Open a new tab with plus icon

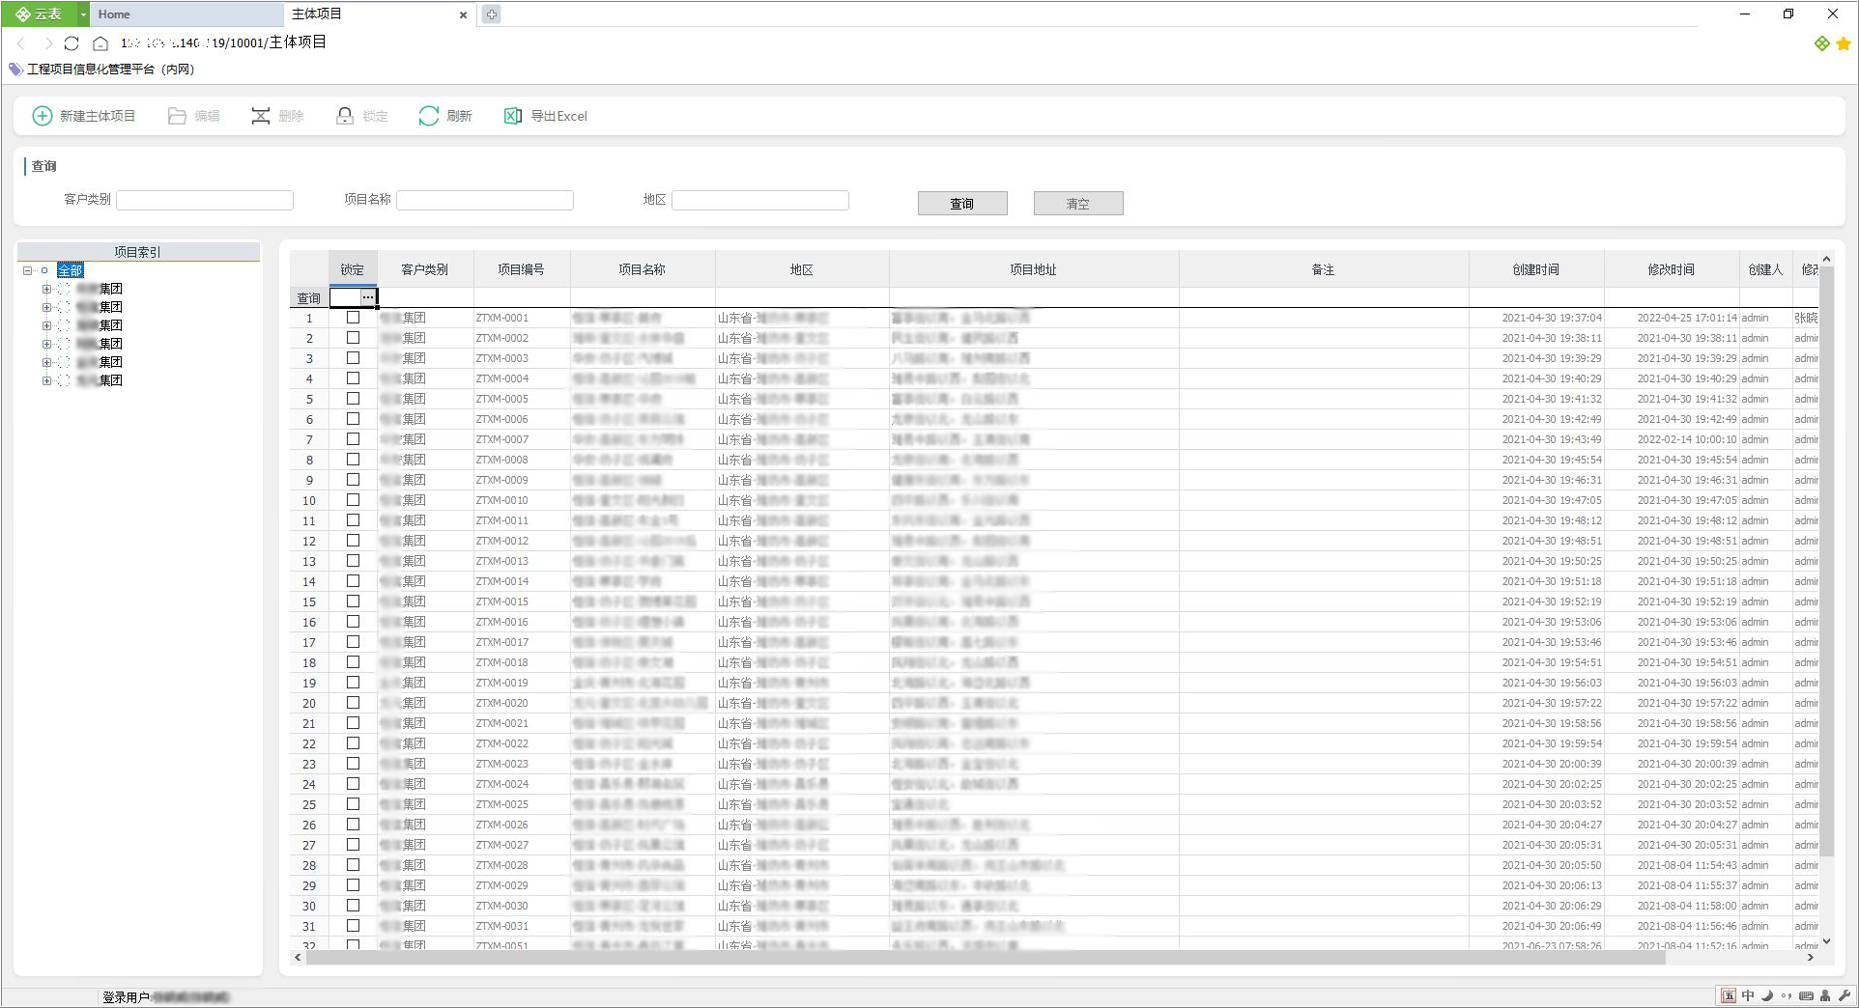point(492,14)
